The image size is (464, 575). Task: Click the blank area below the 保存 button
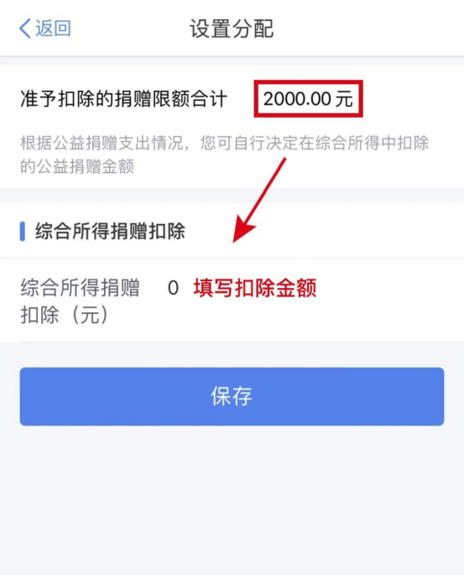click(x=232, y=500)
